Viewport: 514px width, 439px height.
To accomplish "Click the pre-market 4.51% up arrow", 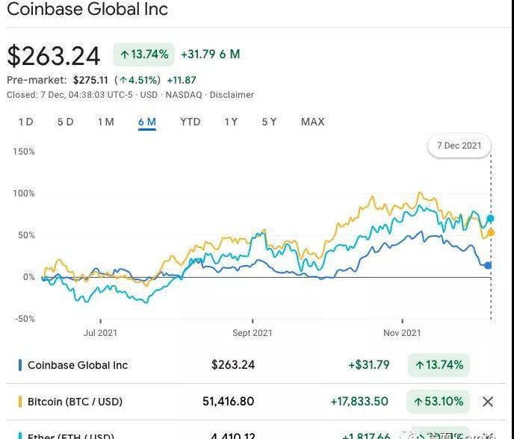I will [123, 80].
